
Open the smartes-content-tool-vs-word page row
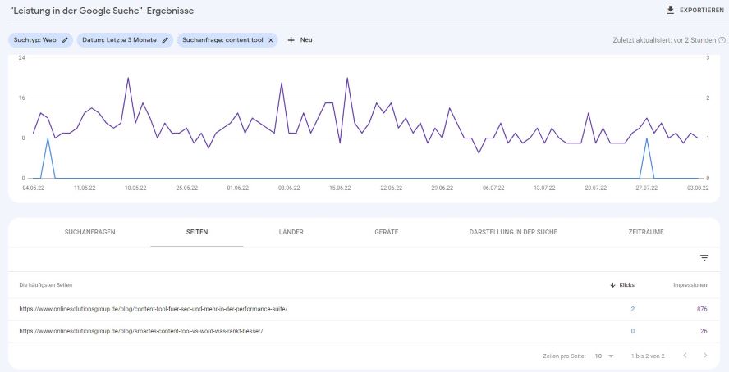364,332
